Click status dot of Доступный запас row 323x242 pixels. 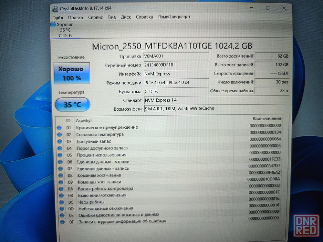tap(60, 141)
